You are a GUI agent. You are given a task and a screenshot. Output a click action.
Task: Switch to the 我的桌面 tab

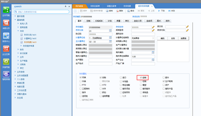click(79, 6)
